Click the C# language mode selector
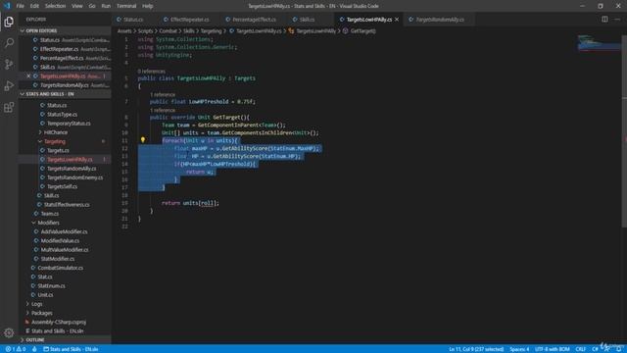Screen dimensions: 627x353 point(595,349)
